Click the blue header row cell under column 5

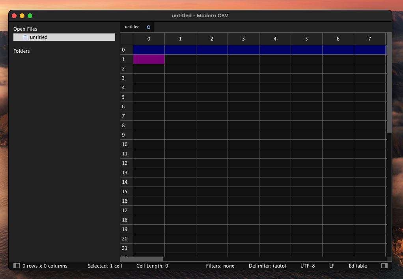tap(306, 50)
